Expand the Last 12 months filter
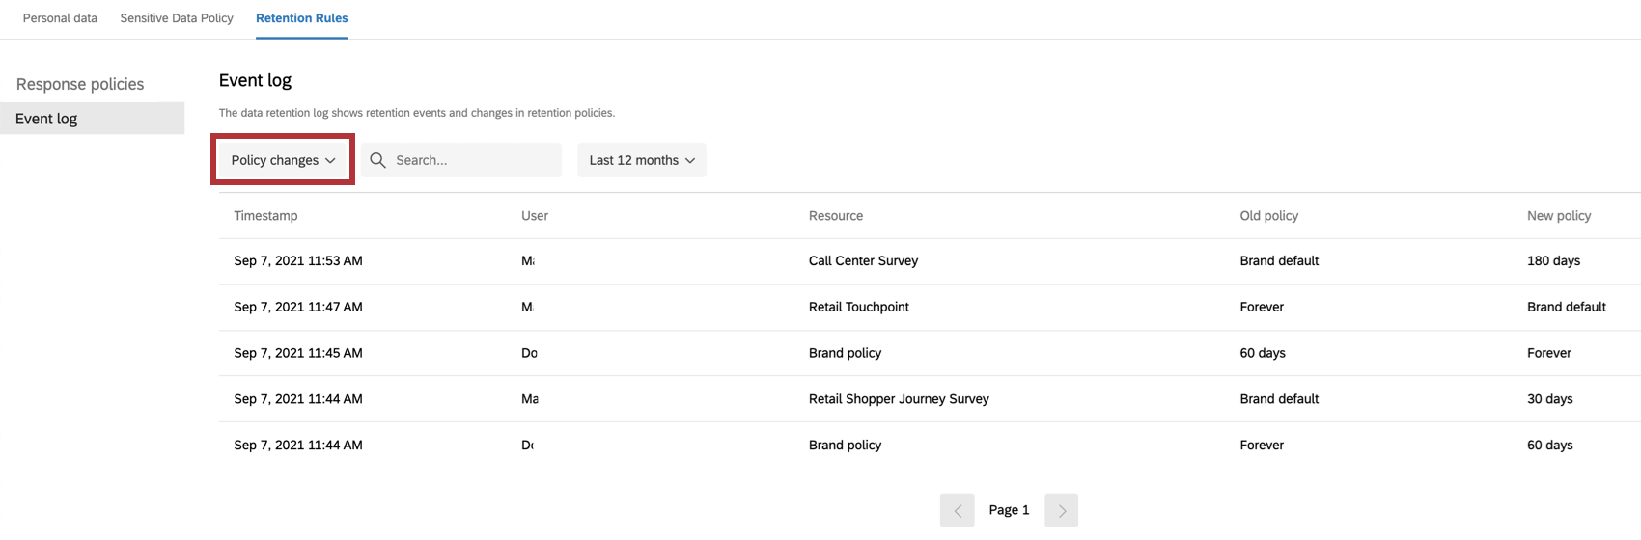The image size is (1641, 540). point(642,160)
